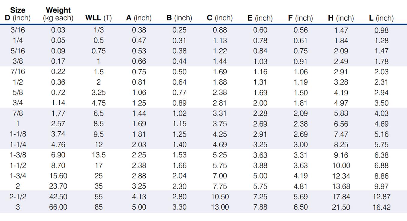This screenshot has height=221, width=407.
Task: Click the 2-1/2 size cell
Action: (x=18, y=197)
